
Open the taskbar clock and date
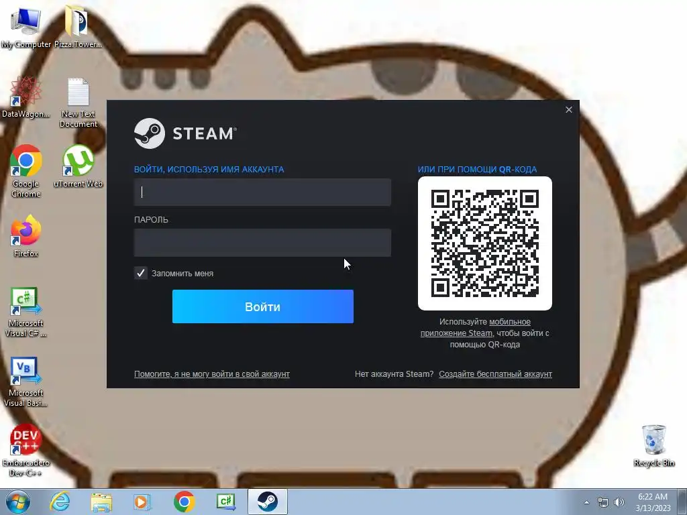coord(653,502)
